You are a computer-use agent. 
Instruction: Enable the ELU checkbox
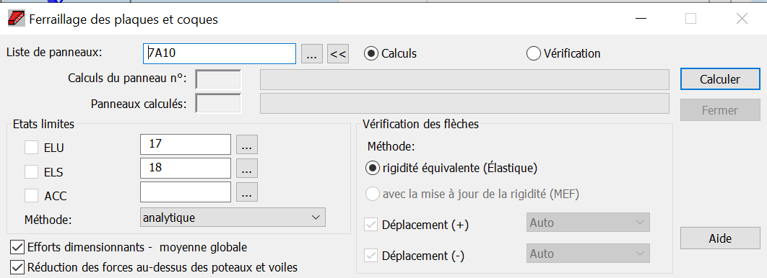point(31,148)
